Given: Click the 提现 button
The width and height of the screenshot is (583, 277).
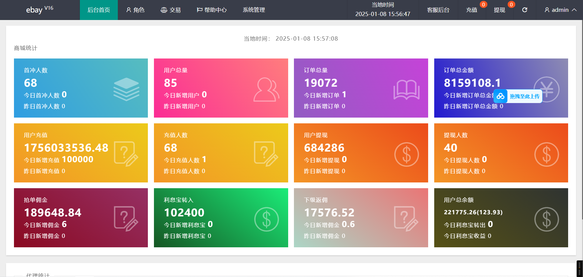Looking at the screenshot, I should pyautogui.click(x=499, y=10).
